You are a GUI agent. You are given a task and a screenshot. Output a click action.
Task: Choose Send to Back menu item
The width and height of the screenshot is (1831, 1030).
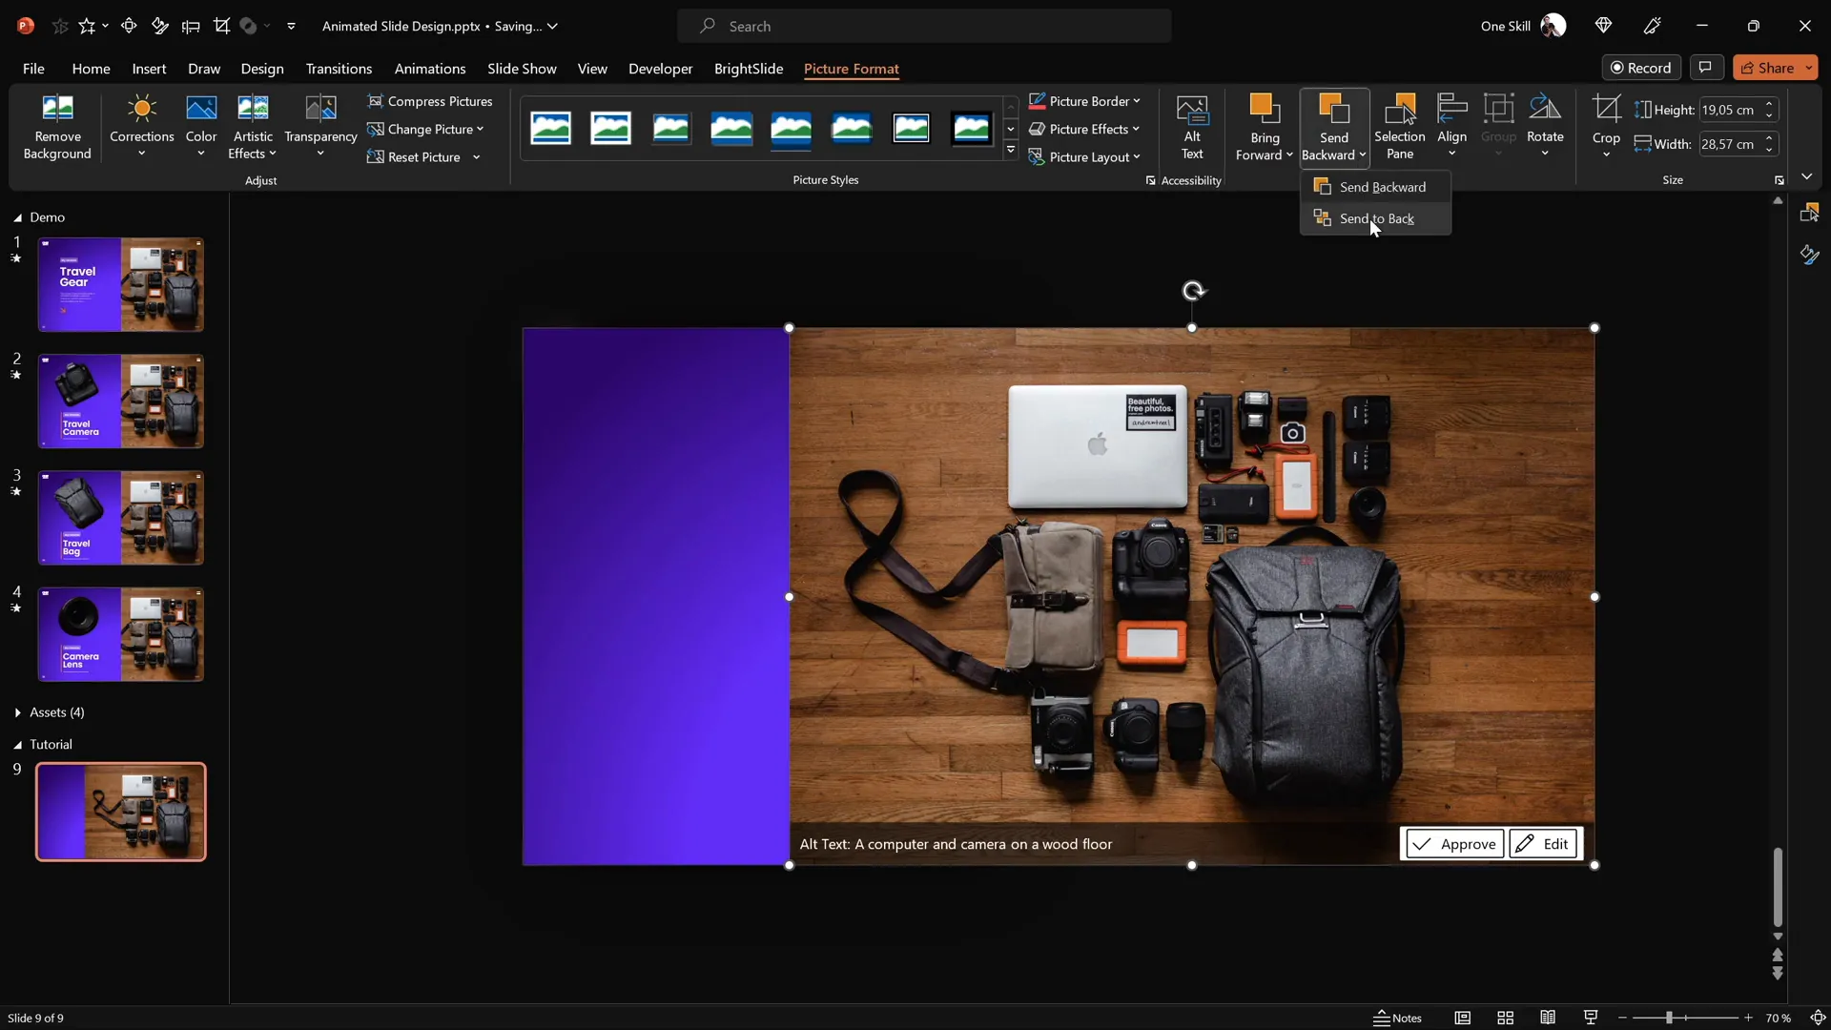[1376, 218]
